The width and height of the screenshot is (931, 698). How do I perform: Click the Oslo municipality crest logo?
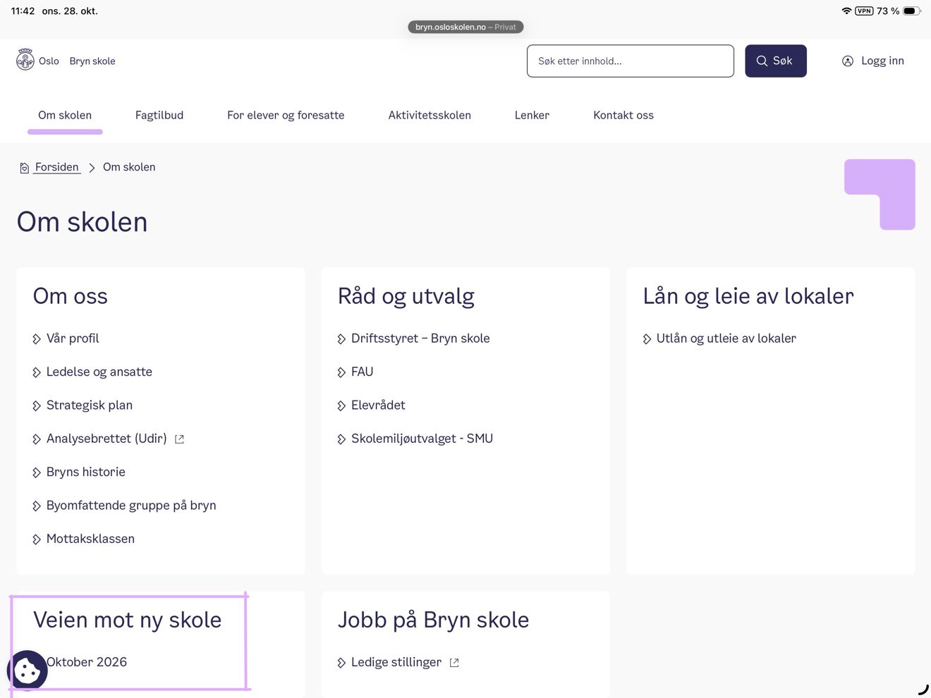[25, 60]
